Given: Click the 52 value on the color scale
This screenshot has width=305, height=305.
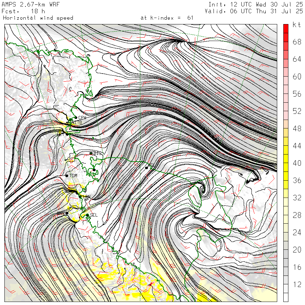Looking at the screenshot, I should pyautogui.click(x=297, y=111).
